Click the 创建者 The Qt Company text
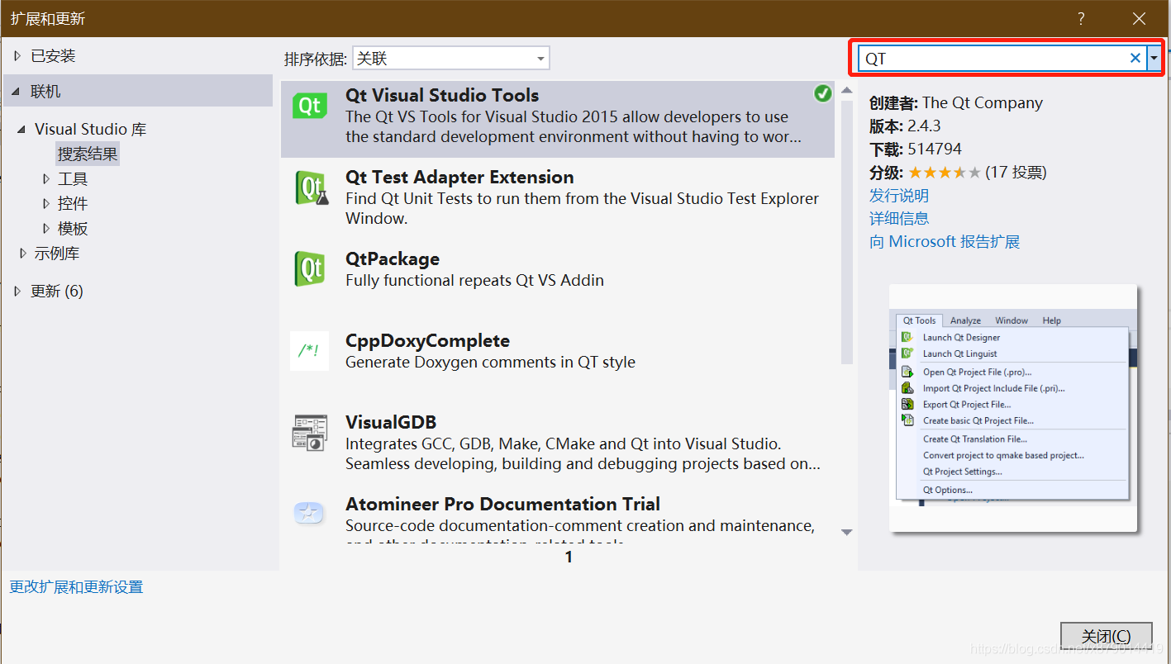This screenshot has height=664, width=1171. (x=956, y=103)
